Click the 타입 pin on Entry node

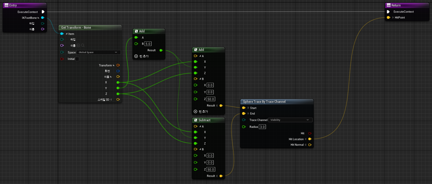click(x=43, y=23)
